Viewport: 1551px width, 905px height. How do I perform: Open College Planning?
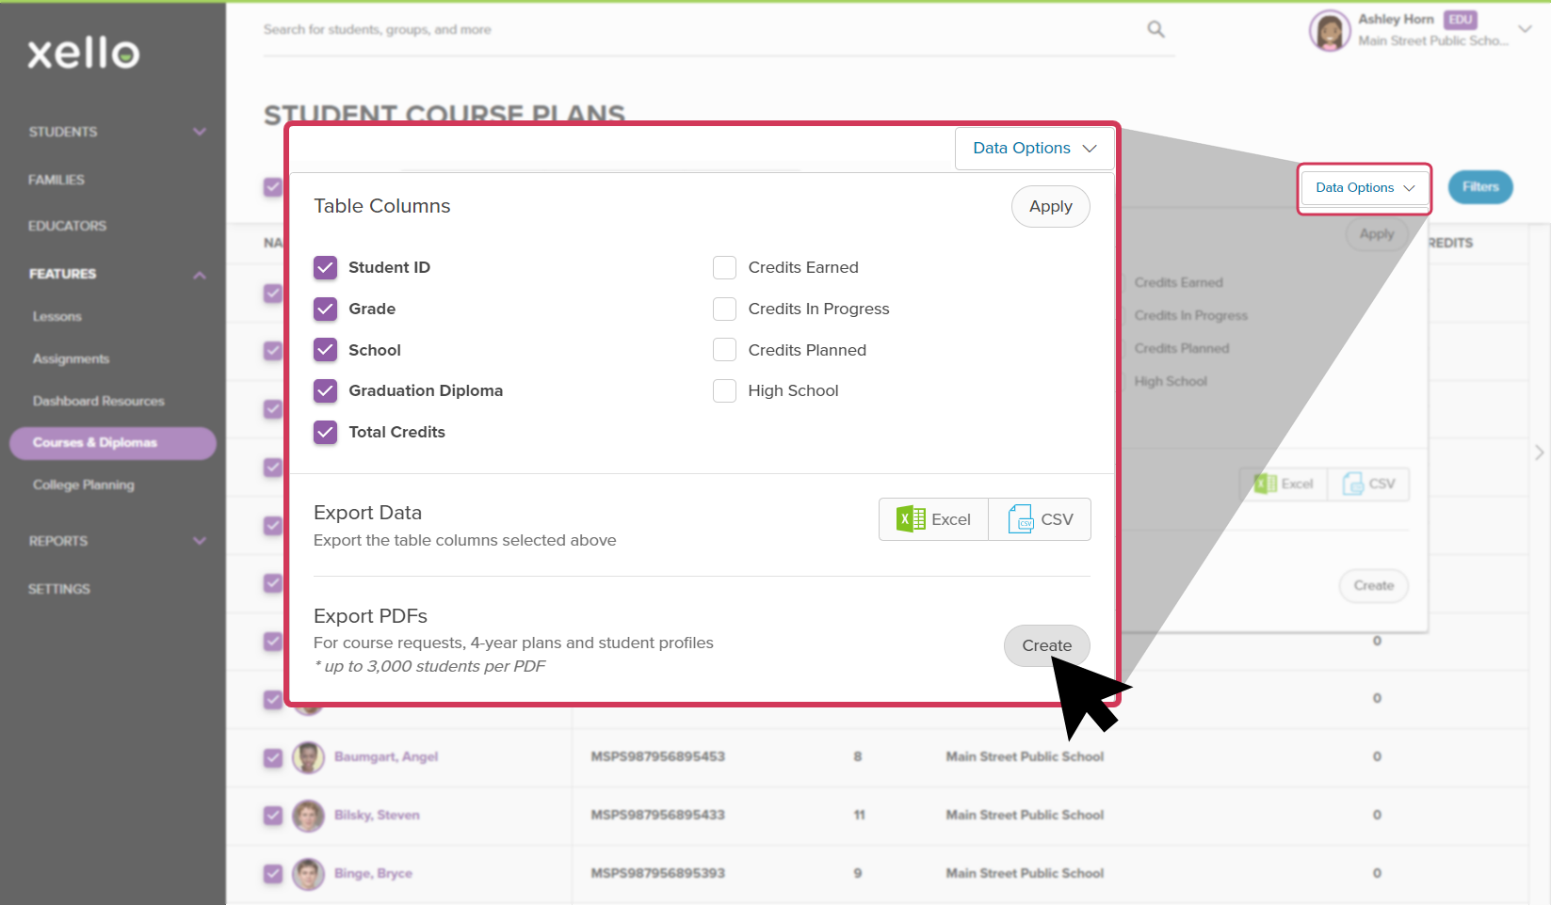pyautogui.click(x=84, y=485)
